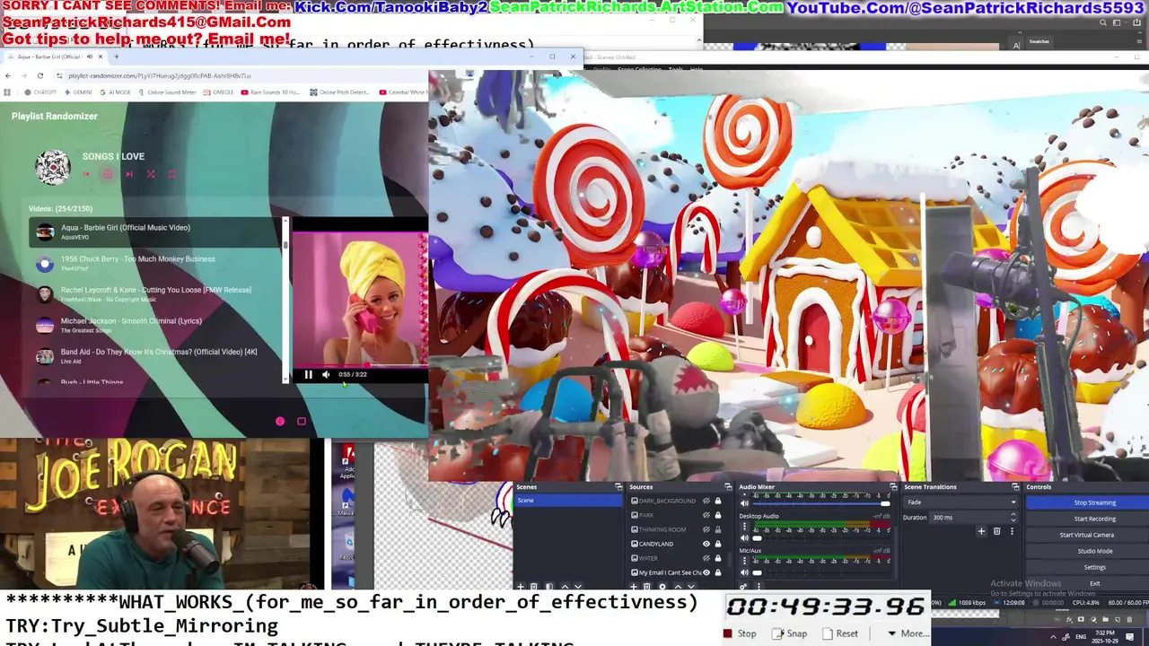Open a new browser tab
Viewport: 1149px width, 646px height.
116,57
